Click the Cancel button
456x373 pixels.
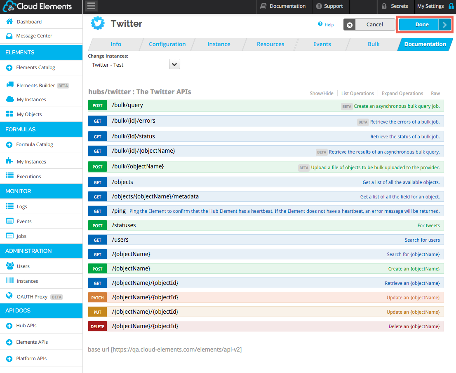click(369, 25)
